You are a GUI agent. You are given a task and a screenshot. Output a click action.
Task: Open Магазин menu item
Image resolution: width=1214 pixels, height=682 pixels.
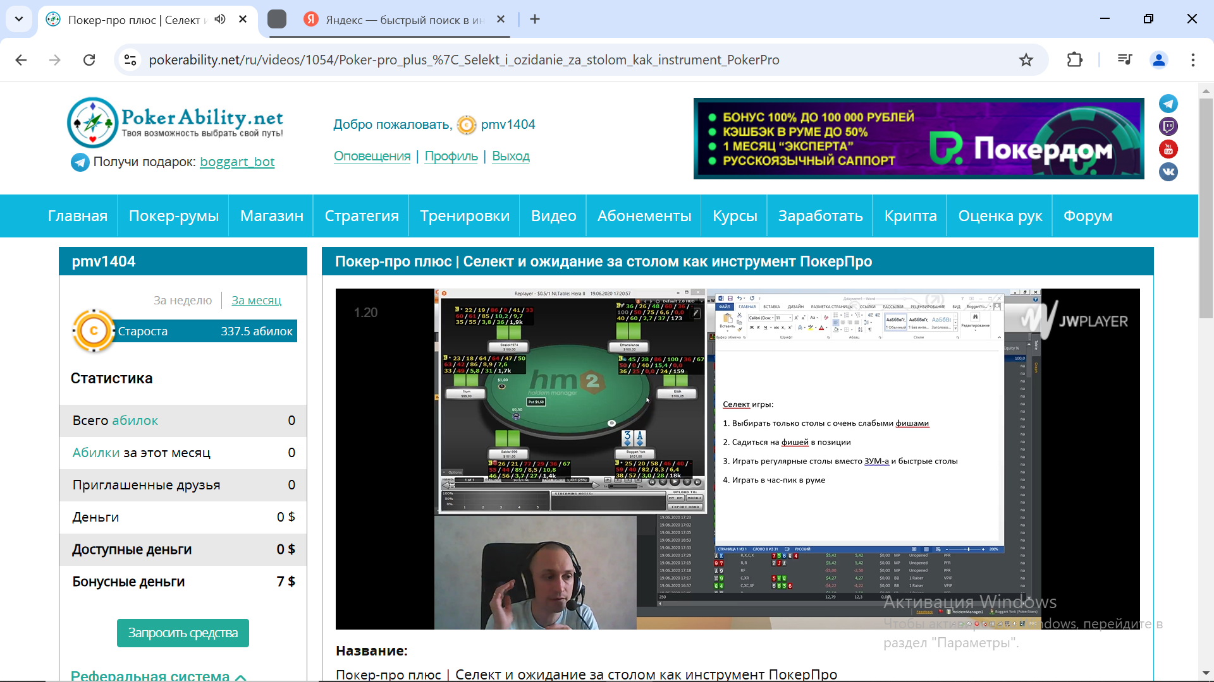pos(272,216)
